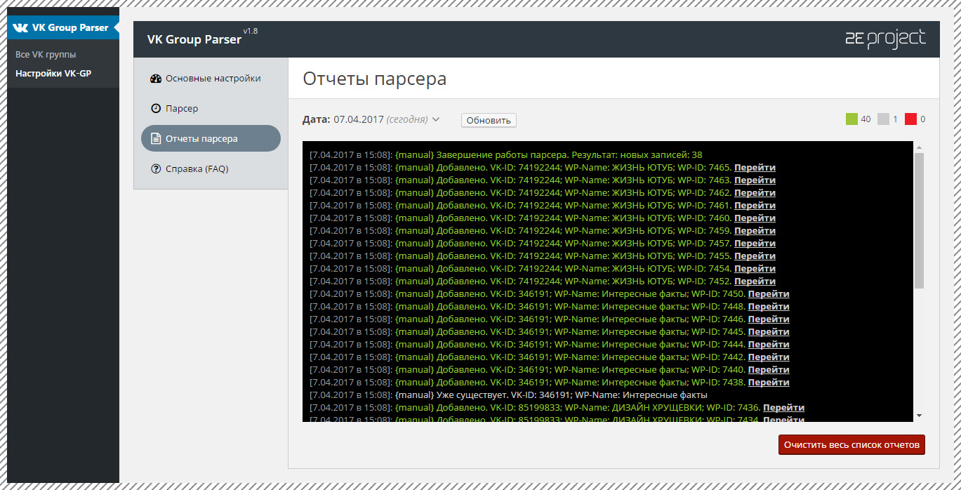The height and width of the screenshot is (490, 961).
Task: Open the Справка (FAQ) tab
Action: [x=197, y=169]
